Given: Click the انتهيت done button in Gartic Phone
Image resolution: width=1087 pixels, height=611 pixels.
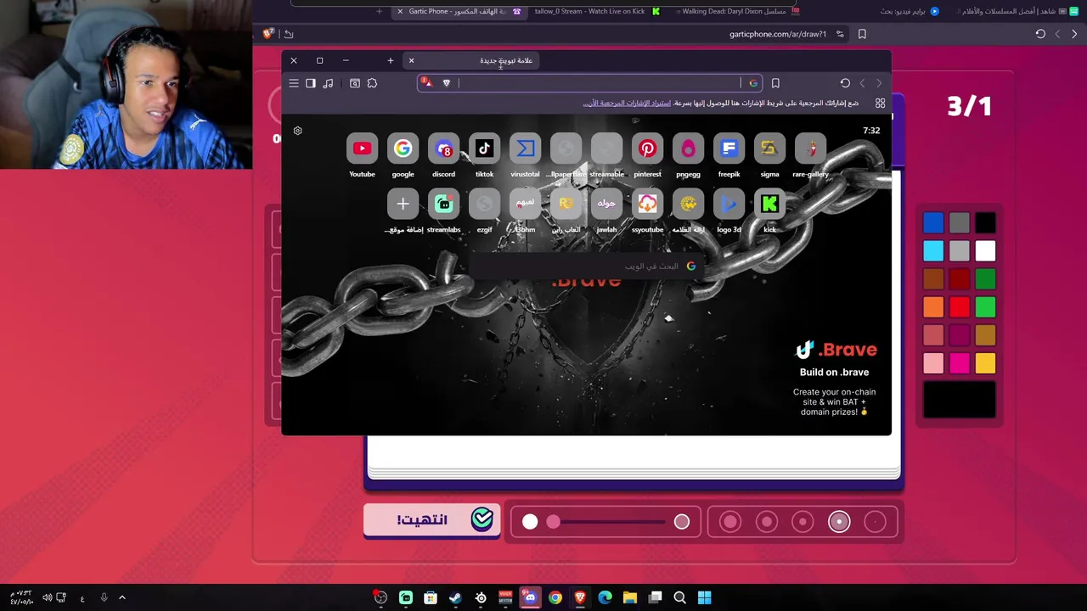Looking at the screenshot, I should 431,519.
